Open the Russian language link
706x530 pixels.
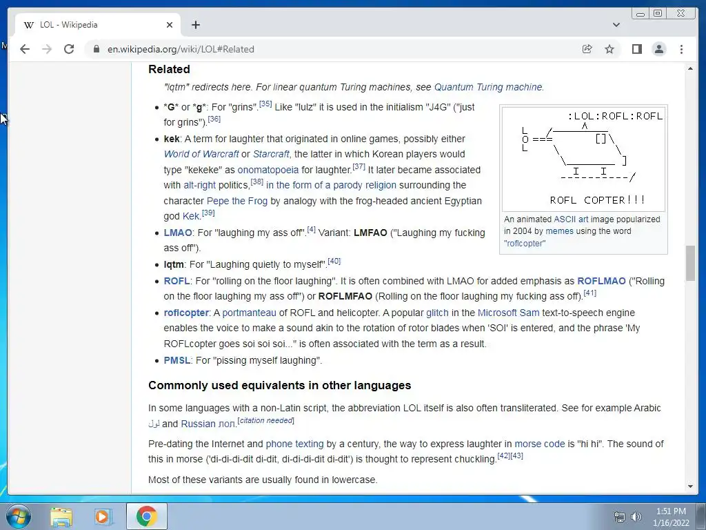tap(198, 424)
